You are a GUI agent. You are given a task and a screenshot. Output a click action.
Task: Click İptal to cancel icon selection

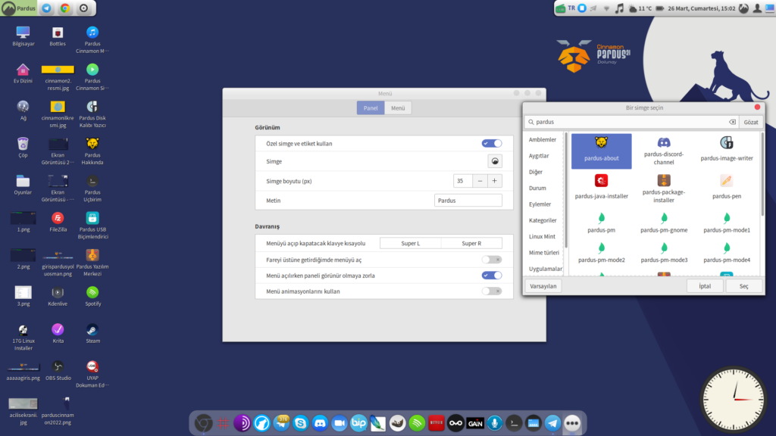coord(705,285)
